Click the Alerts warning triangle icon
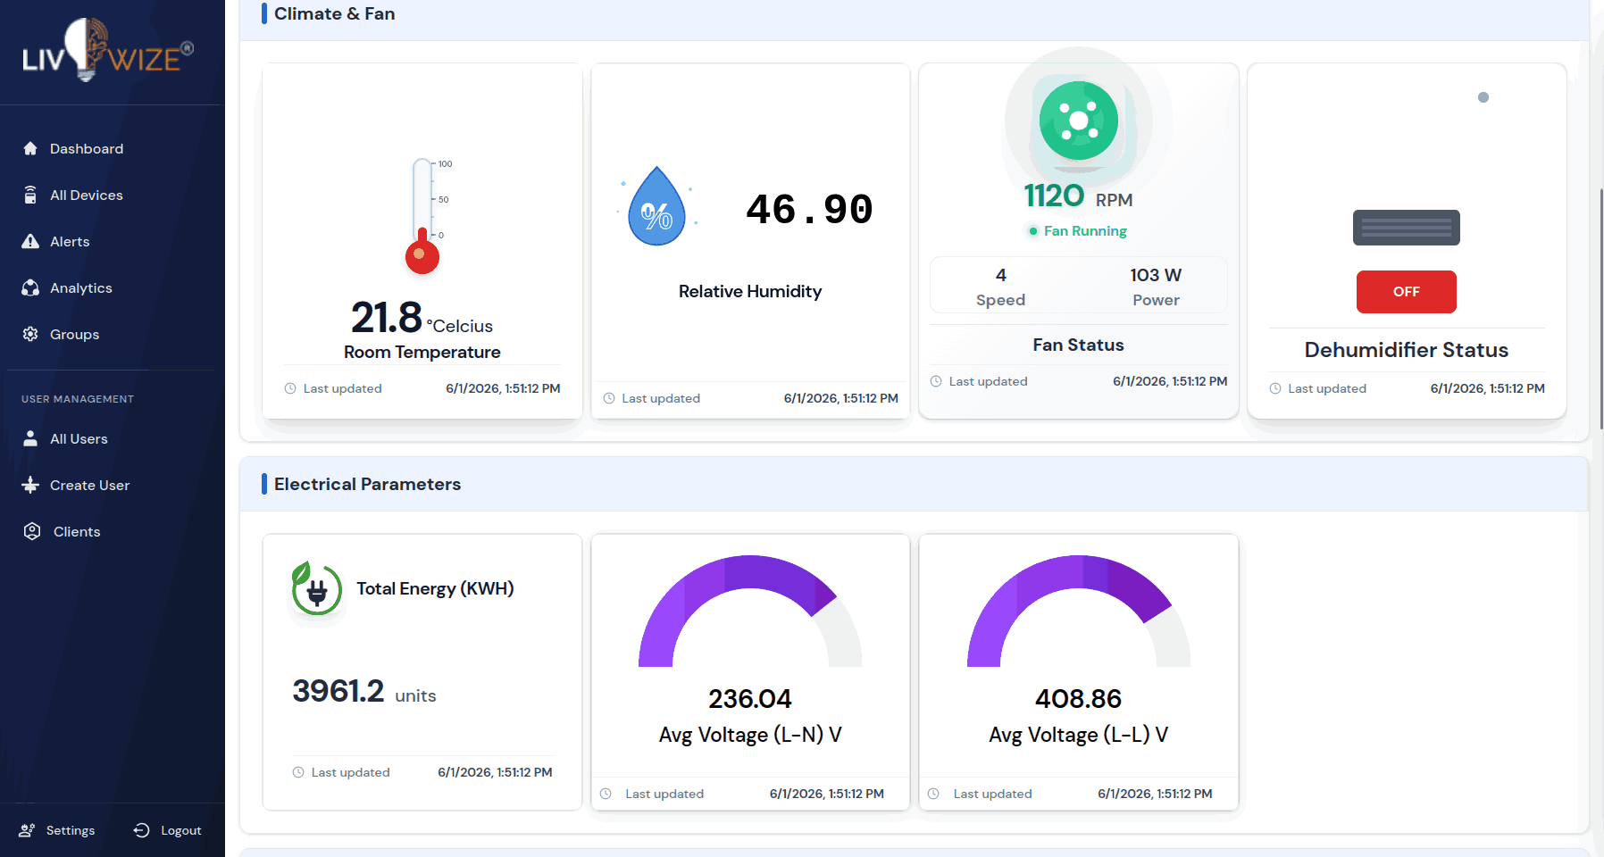Viewport: 1604px width, 857px height. [30, 241]
